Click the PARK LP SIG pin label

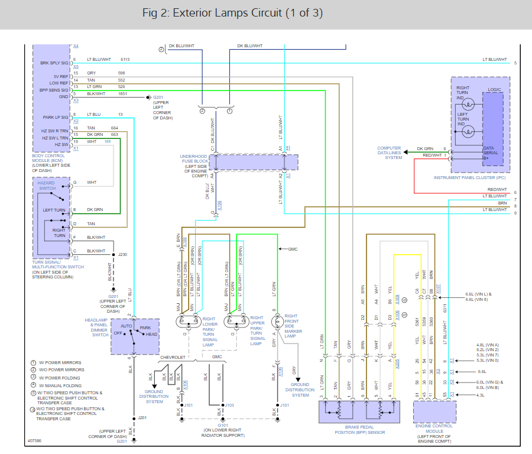coord(56,118)
